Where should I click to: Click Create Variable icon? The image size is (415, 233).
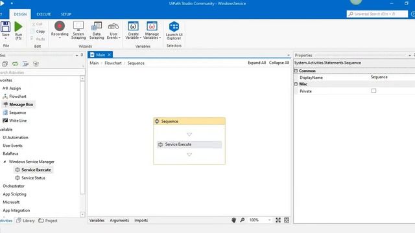click(133, 27)
